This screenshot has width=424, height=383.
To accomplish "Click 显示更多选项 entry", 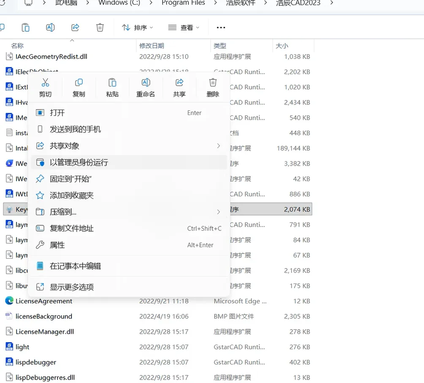I will coord(129,287).
